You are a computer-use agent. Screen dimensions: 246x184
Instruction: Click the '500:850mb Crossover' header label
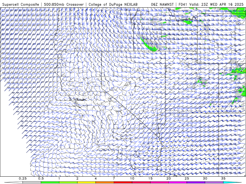tap(64, 4)
